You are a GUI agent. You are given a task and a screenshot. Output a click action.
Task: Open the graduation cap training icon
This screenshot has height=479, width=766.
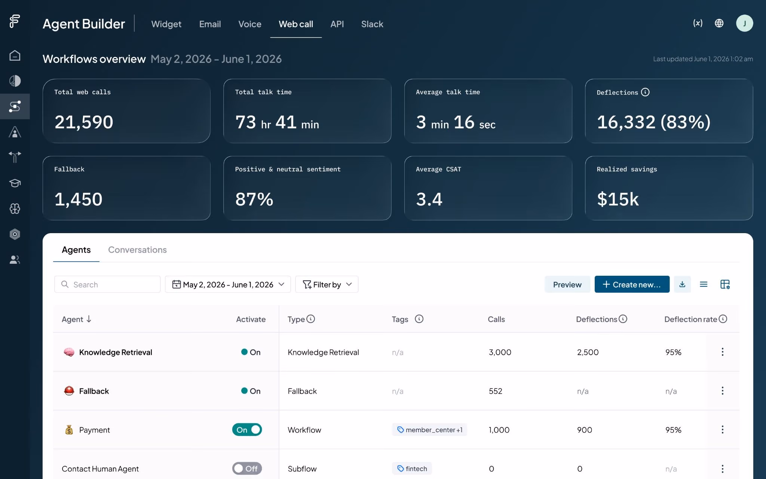tap(15, 183)
